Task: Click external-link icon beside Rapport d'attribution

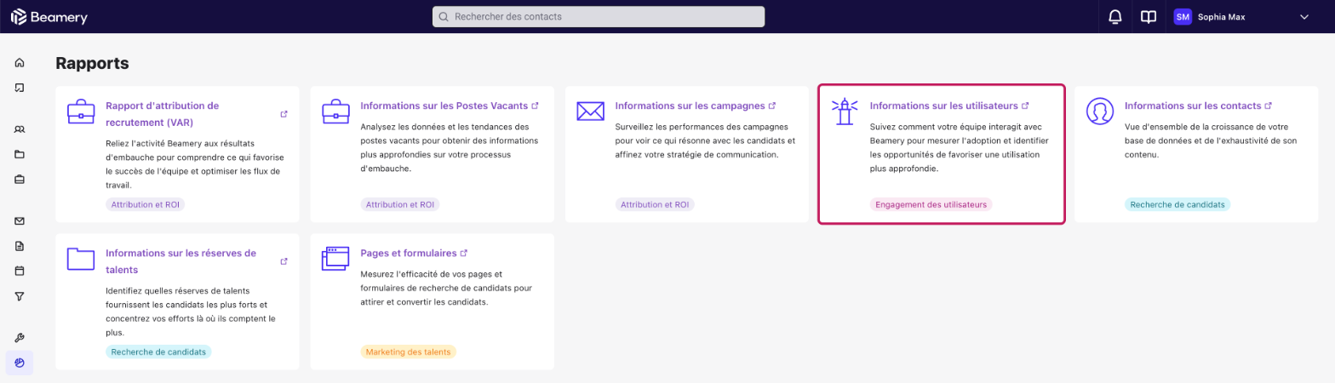Action: coord(284,114)
